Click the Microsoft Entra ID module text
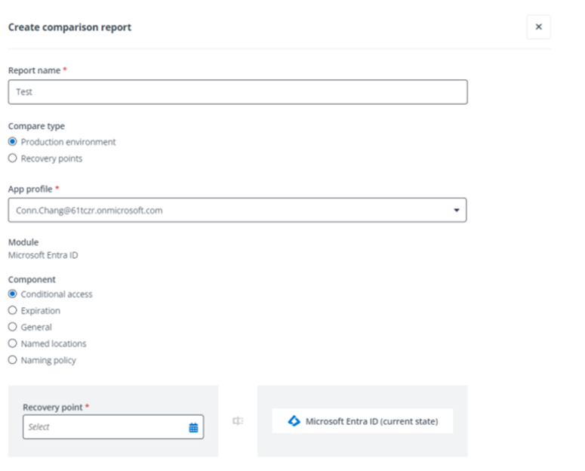The height and width of the screenshot is (471, 585). point(43,255)
